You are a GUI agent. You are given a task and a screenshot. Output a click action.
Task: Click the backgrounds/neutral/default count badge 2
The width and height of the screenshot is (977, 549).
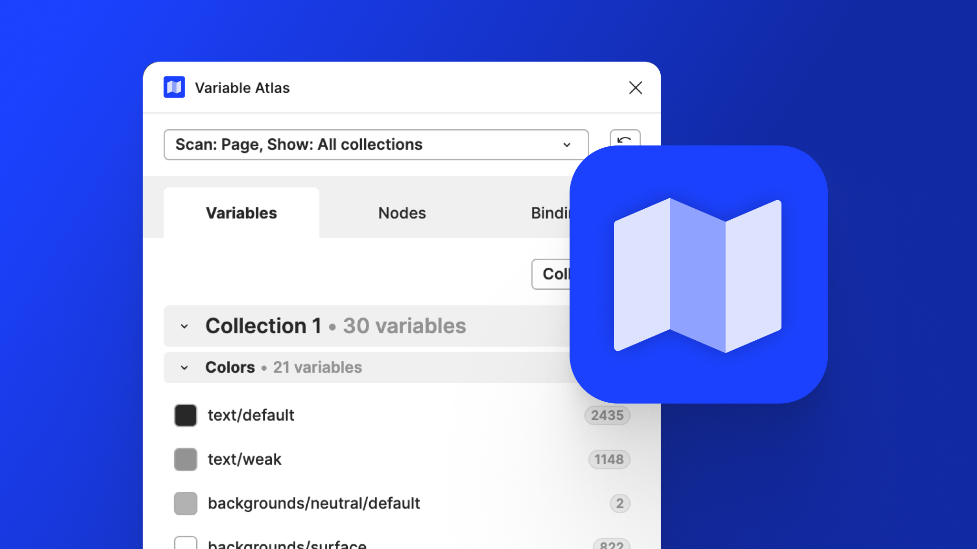click(x=619, y=503)
